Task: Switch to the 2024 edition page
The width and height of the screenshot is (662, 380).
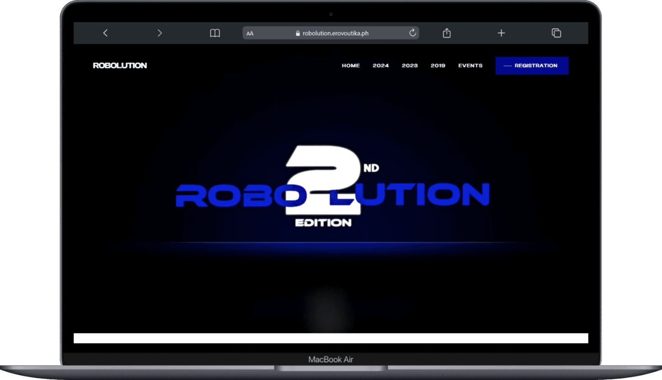Action: 381,65
